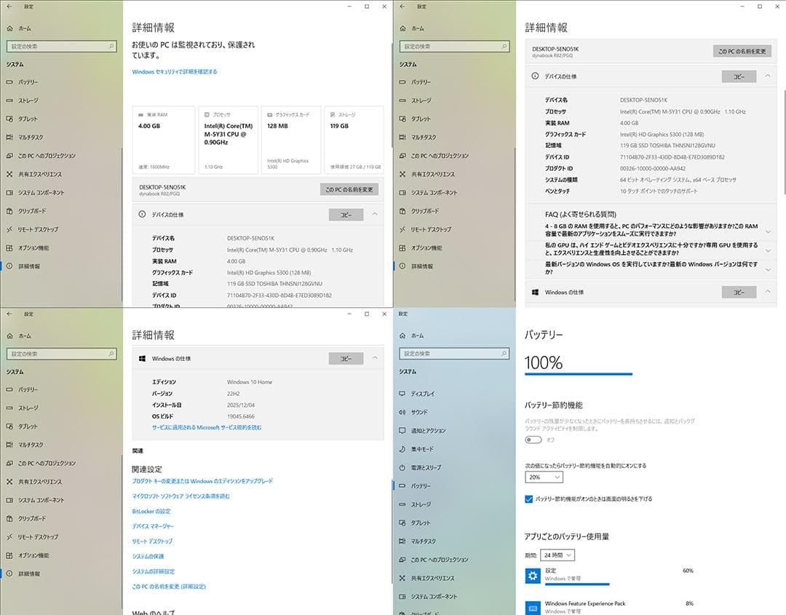
Task: Click the 設定 app 60% usage bar
Action: (x=577, y=584)
